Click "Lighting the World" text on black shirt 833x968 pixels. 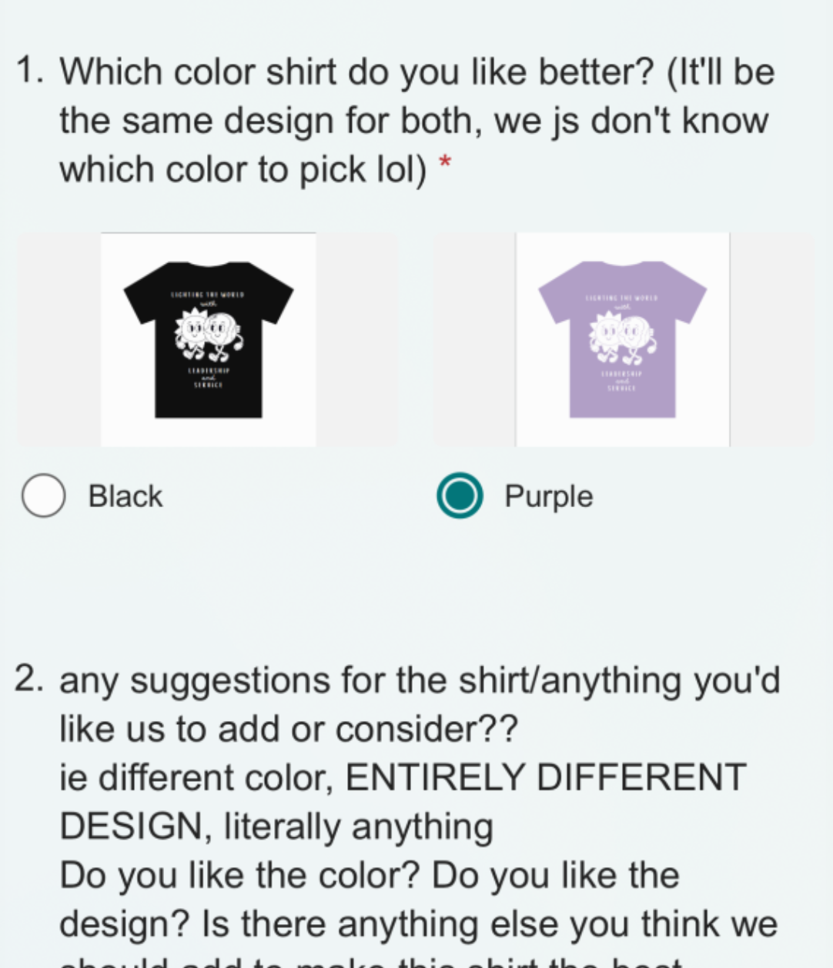[x=208, y=295]
